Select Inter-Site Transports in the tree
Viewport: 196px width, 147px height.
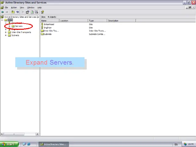tap(21, 32)
